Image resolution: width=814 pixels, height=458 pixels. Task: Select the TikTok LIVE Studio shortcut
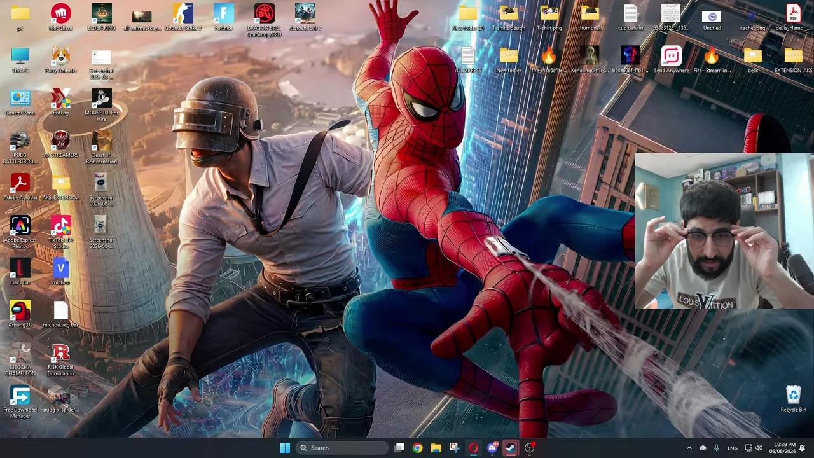60,233
